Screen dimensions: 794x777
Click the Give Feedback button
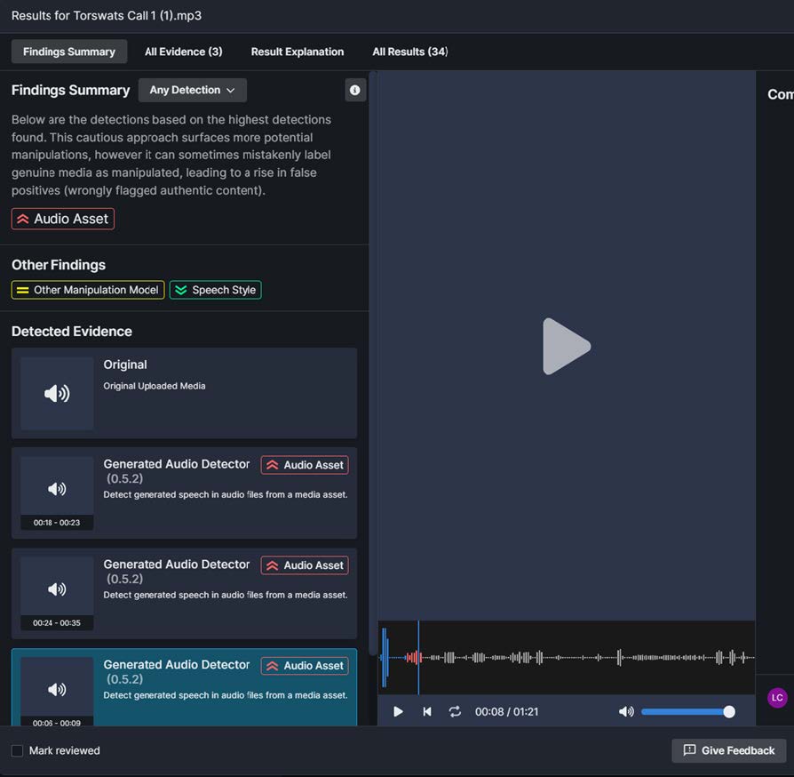(x=728, y=750)
